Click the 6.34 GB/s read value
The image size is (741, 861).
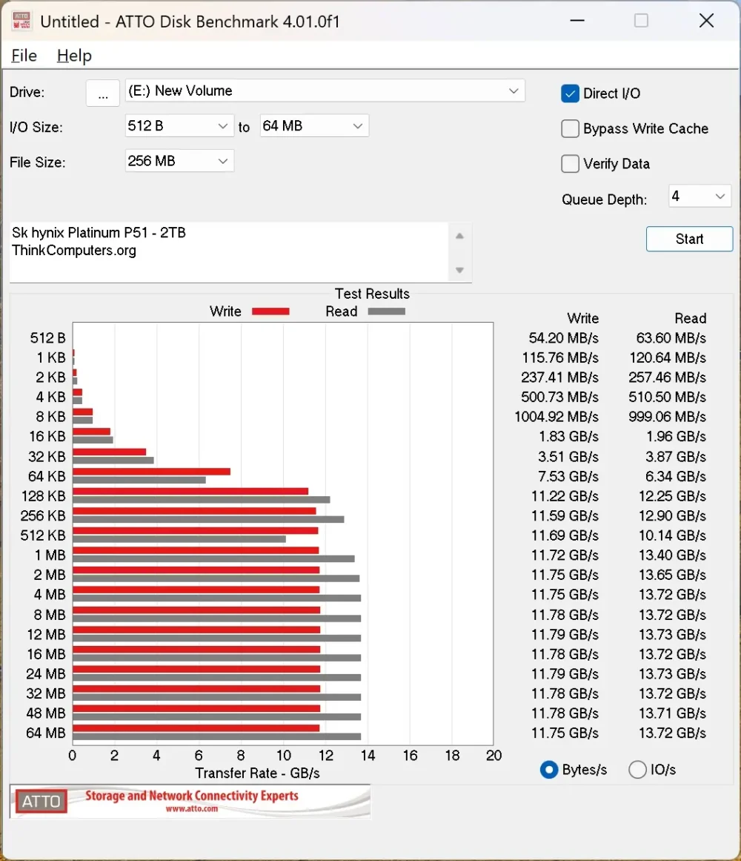676,476
